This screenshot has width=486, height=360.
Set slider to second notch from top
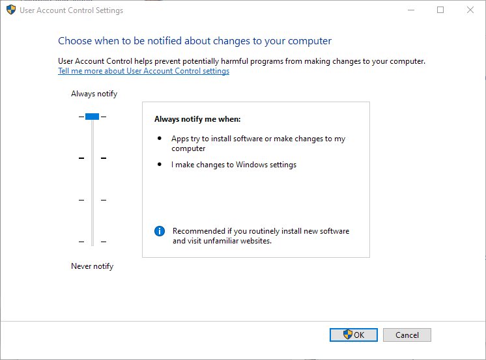[93, 158]
